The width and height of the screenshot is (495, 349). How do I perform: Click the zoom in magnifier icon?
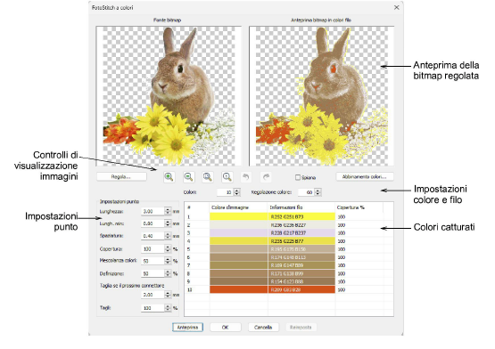[x=169, y=177]
